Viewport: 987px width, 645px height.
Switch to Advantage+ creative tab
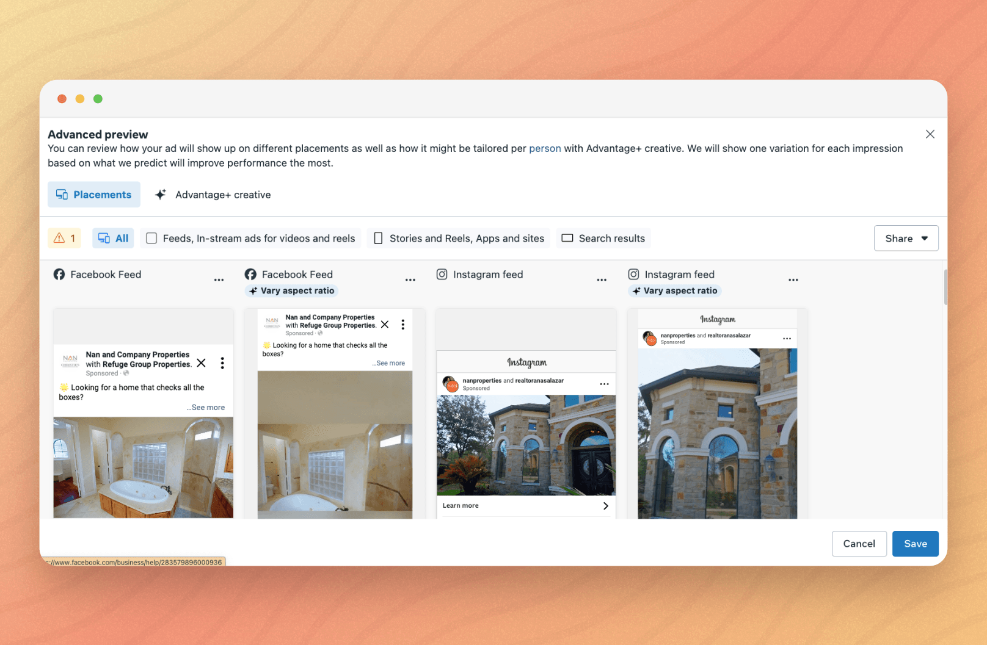click(x=213, y=195)
